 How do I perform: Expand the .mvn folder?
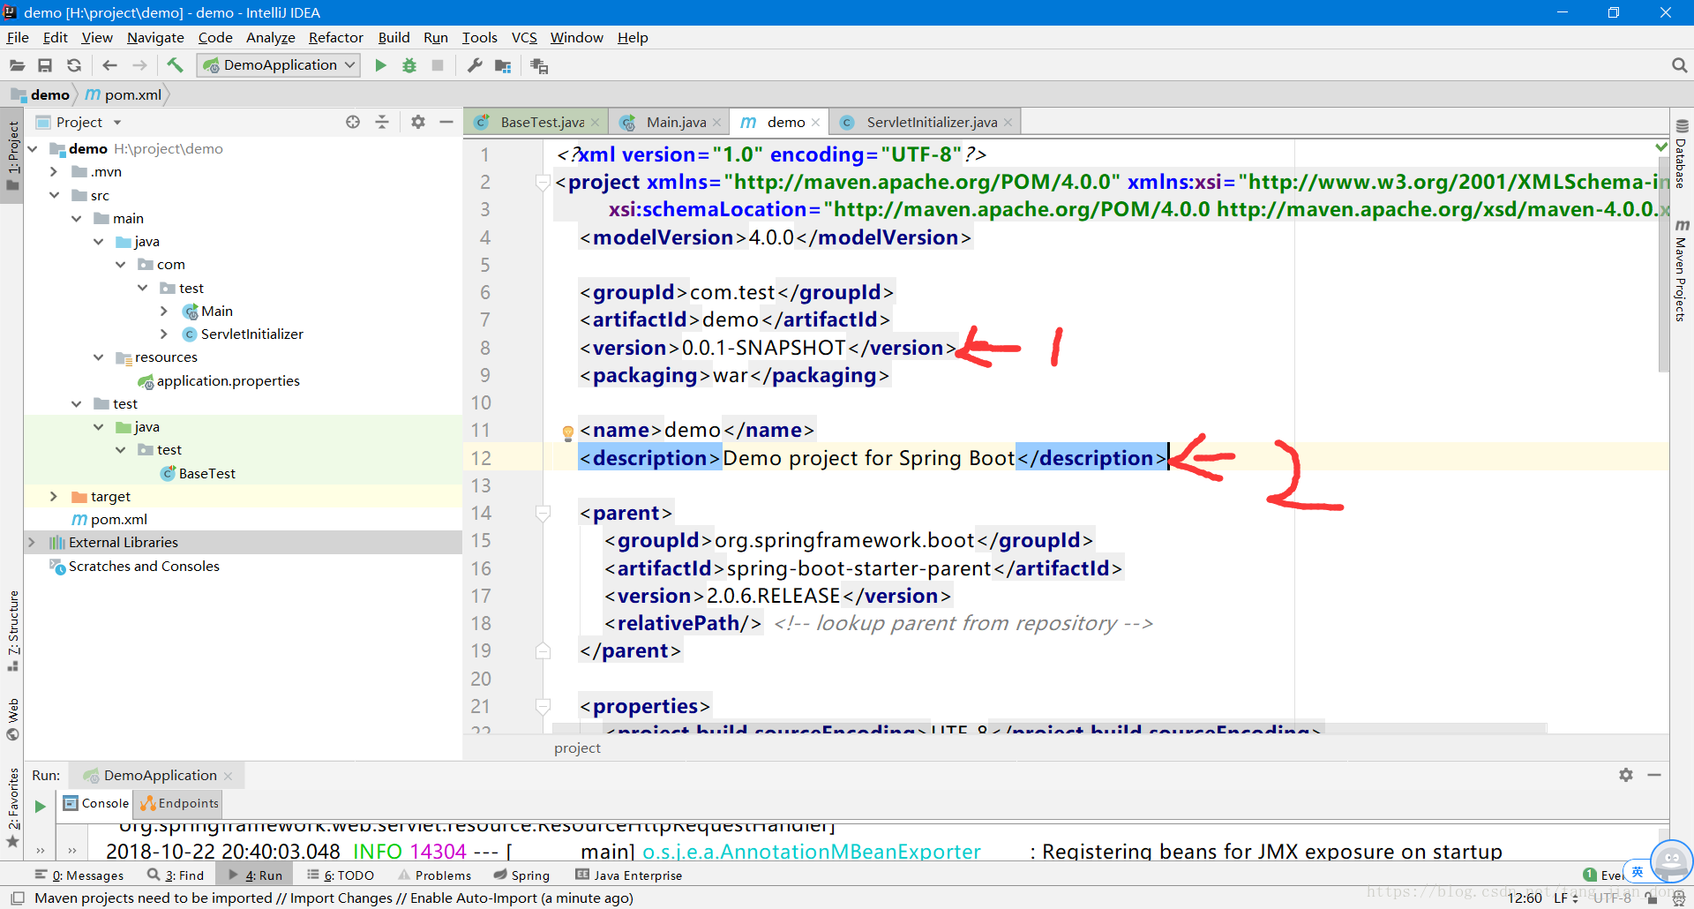54,172
